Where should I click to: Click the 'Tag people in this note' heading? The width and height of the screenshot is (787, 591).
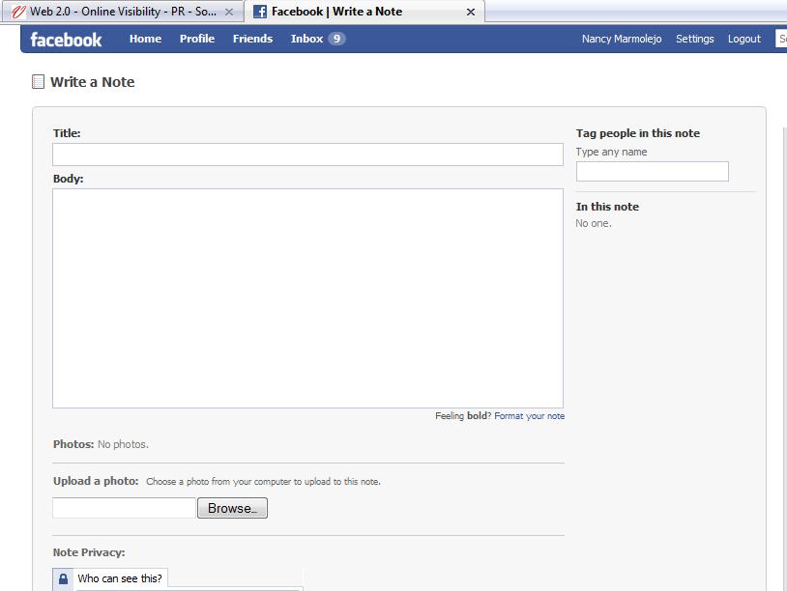637,133
